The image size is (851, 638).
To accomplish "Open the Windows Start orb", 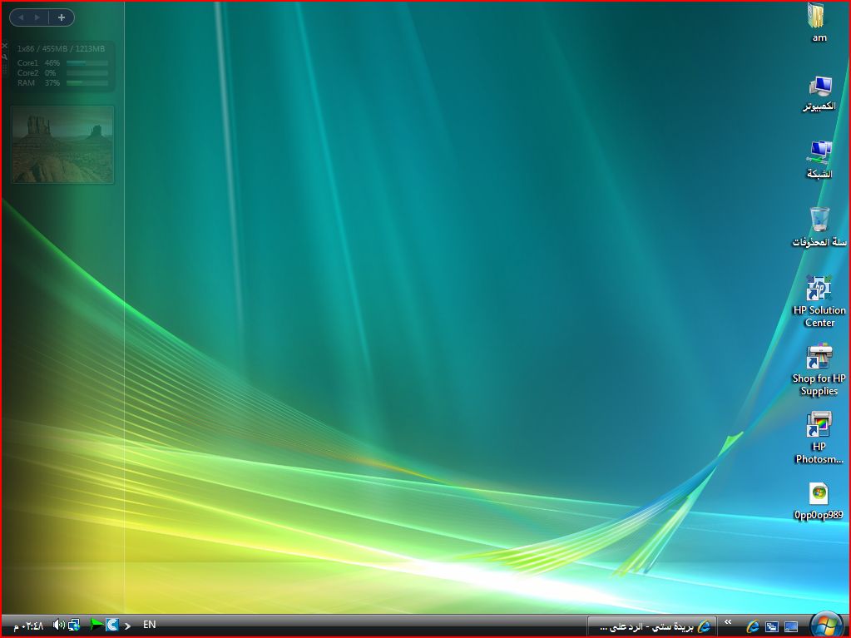I will click(x=825, y=625).
